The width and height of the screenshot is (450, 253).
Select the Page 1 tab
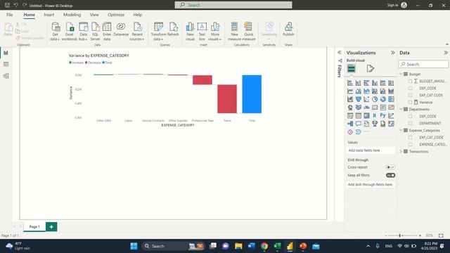point(34,226)
